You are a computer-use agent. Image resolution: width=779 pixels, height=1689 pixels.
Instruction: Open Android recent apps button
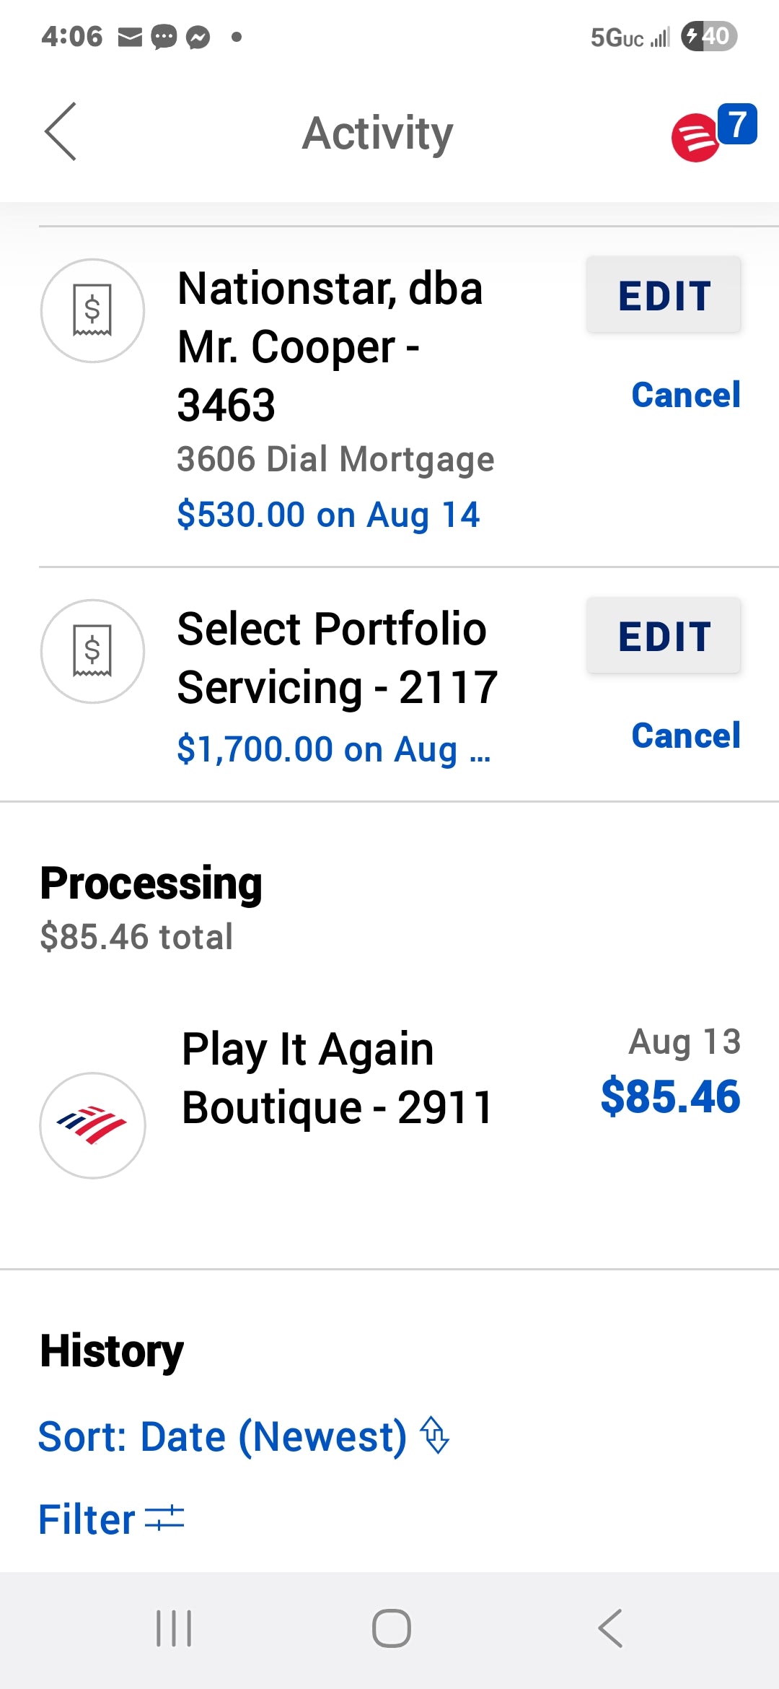(x=174, y=1628)
